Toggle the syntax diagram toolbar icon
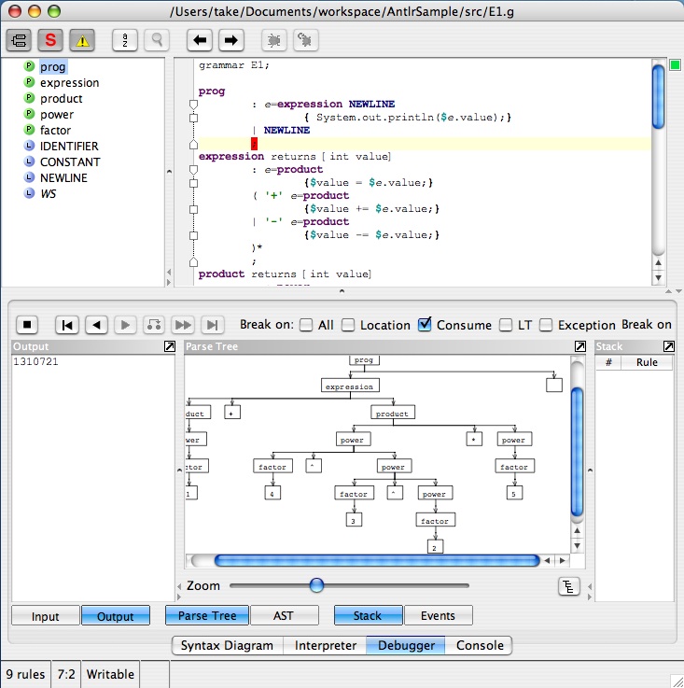684x688 pixels. (x=20, y=40)
